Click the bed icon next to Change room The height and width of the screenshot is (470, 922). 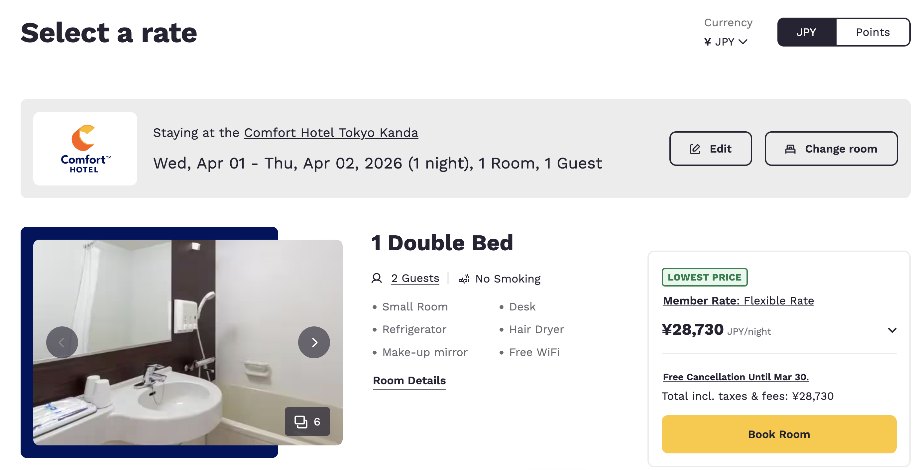coord(790,148)
